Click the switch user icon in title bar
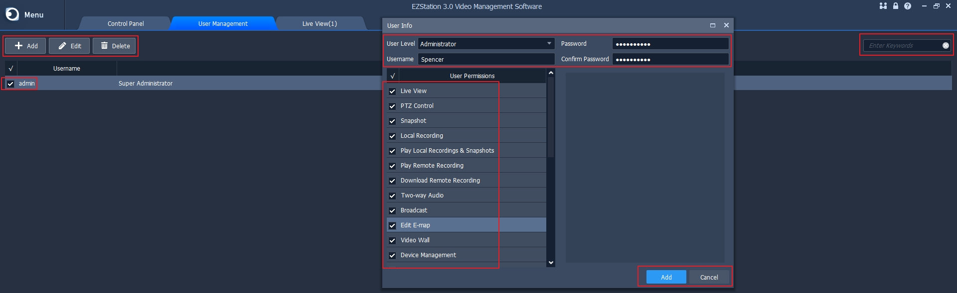 [x=883, y=6]
